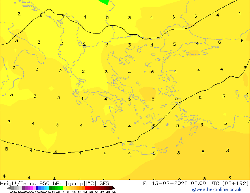Click the '0' temperature value on map
The width and height of the screenshot is (250, 193).
tap(107, 18)
